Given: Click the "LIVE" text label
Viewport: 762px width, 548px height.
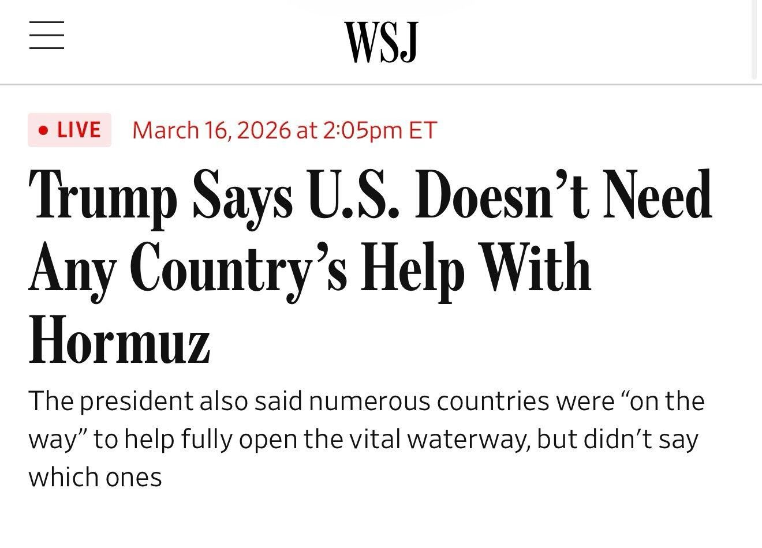Looking at the screenshot, I should tap(79, 130).
